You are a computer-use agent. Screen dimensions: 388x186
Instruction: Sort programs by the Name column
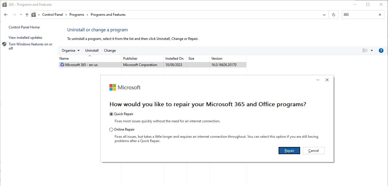click(x=64, y=58)
